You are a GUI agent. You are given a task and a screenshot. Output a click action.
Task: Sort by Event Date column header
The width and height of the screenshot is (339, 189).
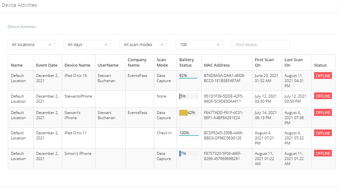click(47, 65)
